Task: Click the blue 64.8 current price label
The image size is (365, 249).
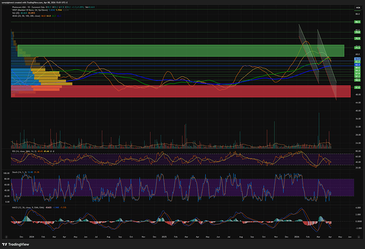Action: tap(357, 59)
